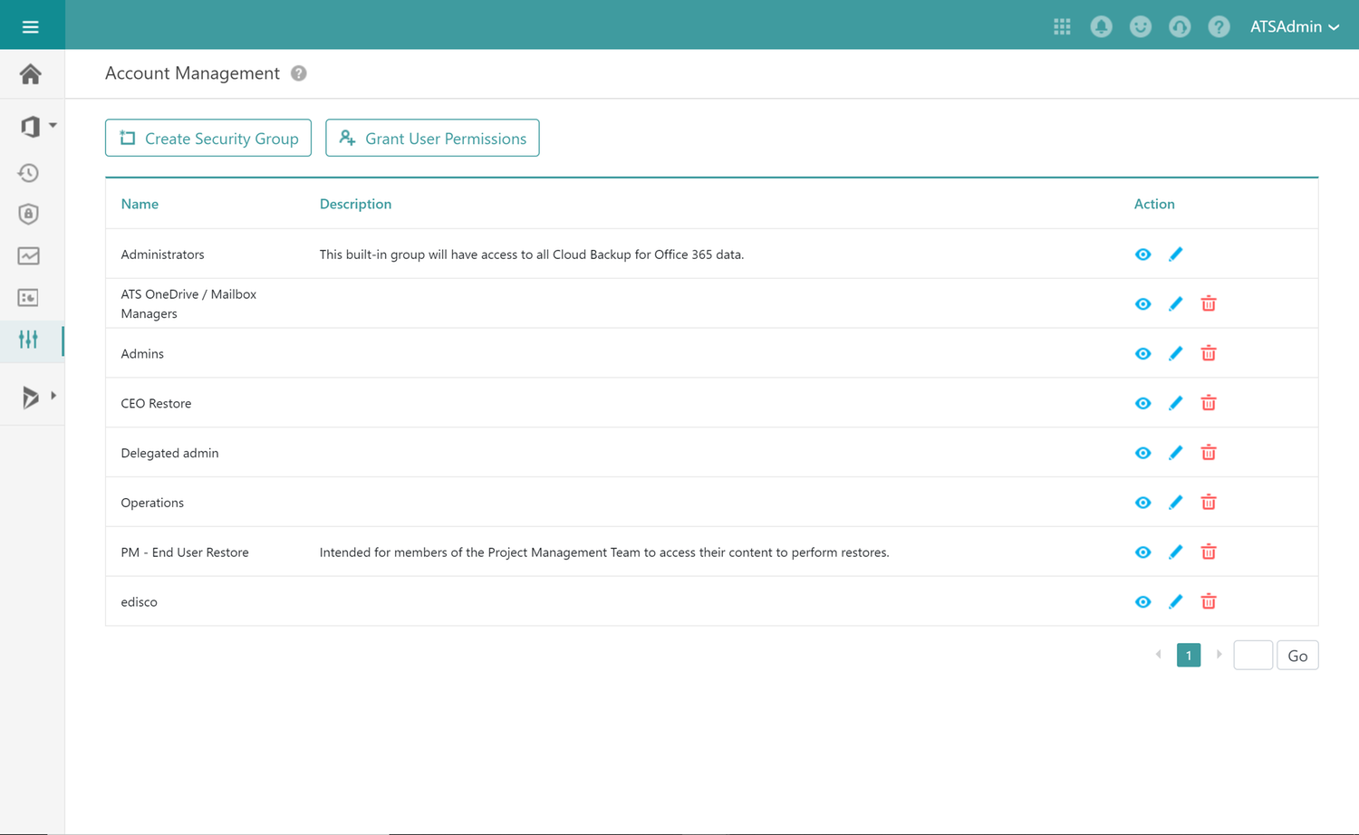Open the Home dashboard from the sidebar
1359x835 pixels.
(30, 74)
